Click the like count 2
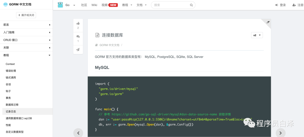Image resolution: width=304 pixels, height=137 pixels. [78, 28]
